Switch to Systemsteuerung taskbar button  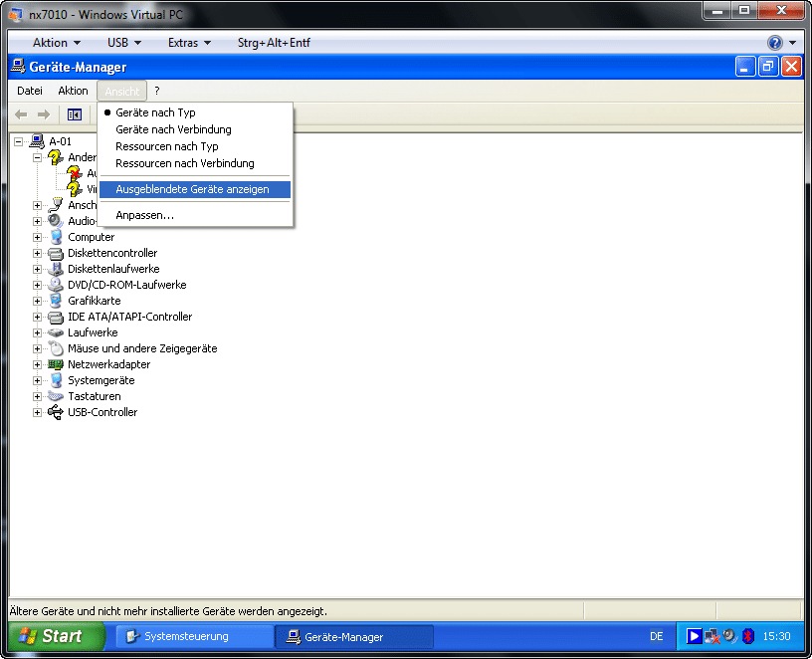195,636
